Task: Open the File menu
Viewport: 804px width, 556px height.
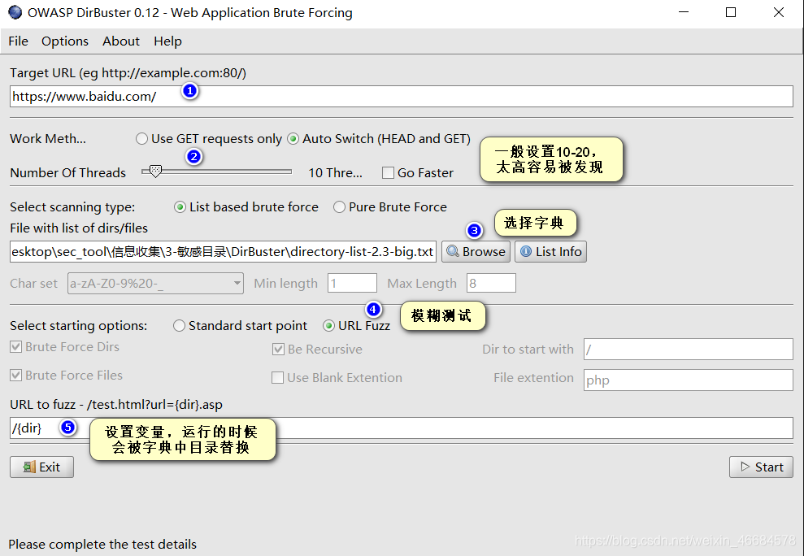Action: coord(19,41)
